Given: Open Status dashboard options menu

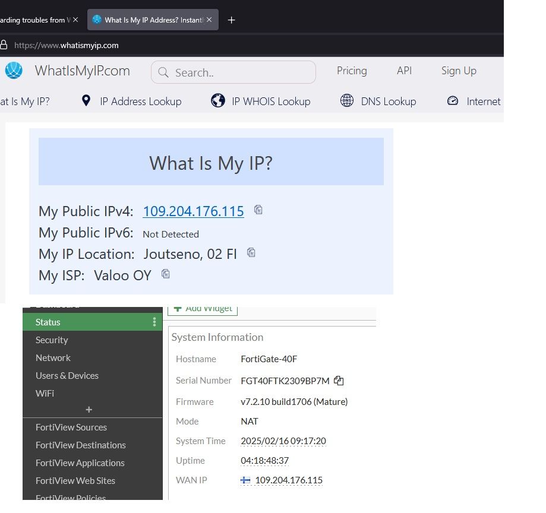Looking at the screenshot, I should pos(154,322).
